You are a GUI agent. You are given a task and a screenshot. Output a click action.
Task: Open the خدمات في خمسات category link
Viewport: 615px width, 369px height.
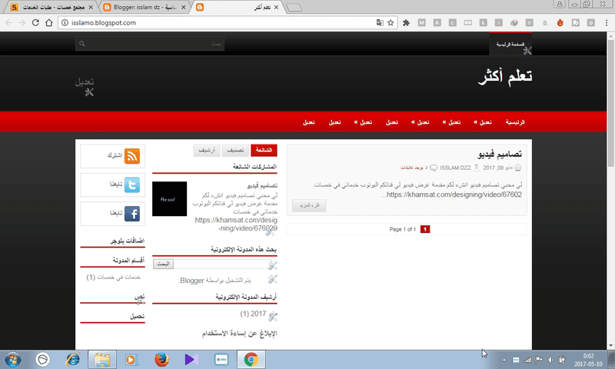pos(118,278)
